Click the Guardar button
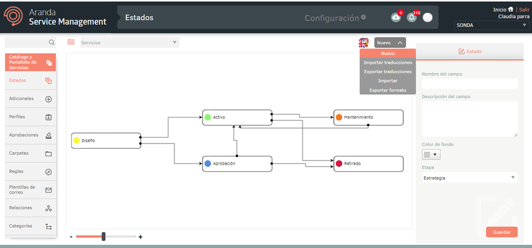Image resolution: width=532 pixels, height=248 pixels. click(502, 233)
